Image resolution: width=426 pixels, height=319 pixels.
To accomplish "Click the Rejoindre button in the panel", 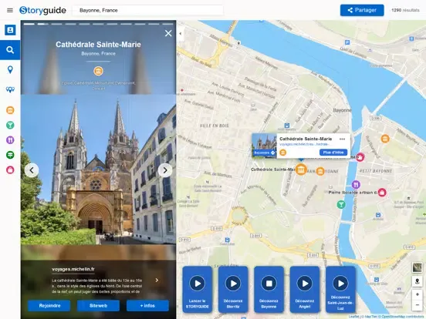I will coord(49,306).
